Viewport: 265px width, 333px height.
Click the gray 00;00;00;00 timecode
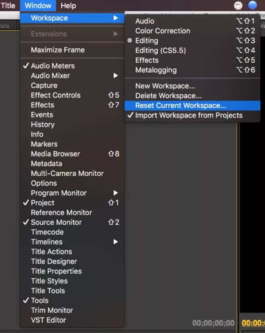(x=213, y=323)
